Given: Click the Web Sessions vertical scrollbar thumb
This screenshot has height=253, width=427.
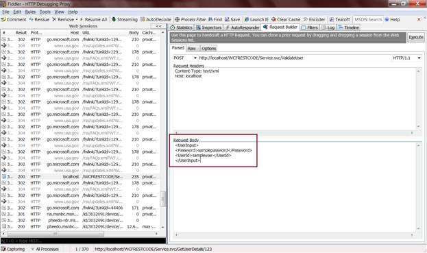Looking at the screenshot, I should pos(163,200).
